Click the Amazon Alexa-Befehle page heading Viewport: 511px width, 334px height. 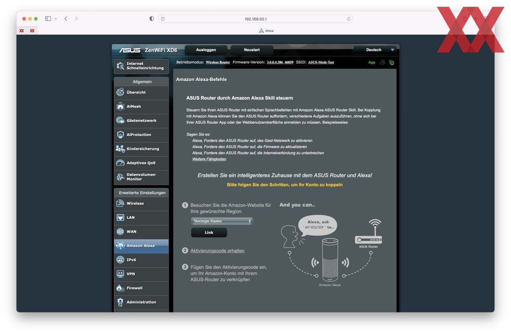201,79
